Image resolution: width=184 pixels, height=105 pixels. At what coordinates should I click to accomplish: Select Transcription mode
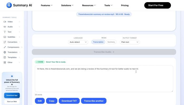[98, 42]
